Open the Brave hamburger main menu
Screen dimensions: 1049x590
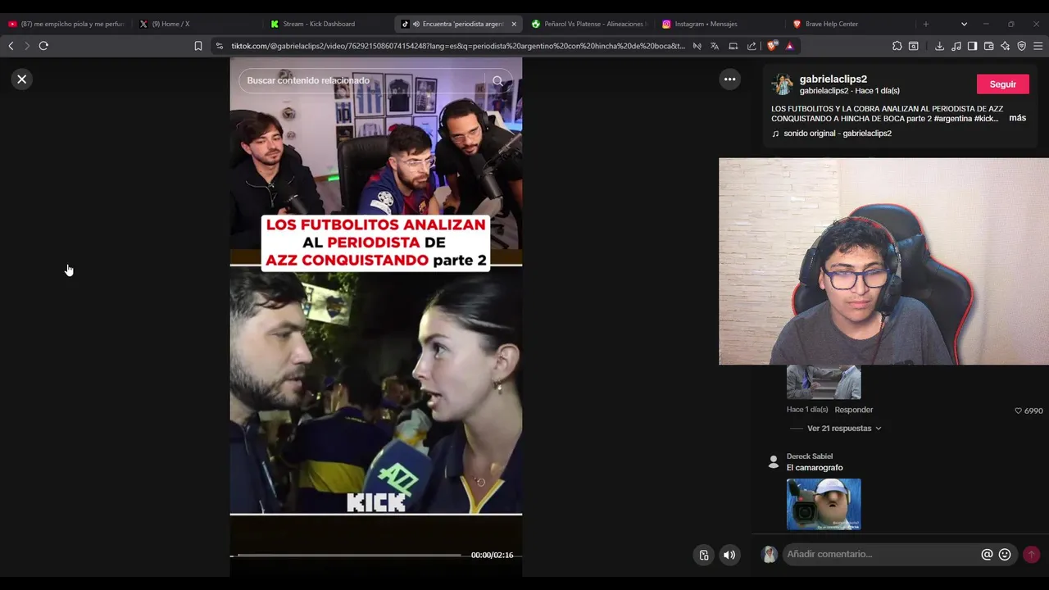click(x=1038, y=46)
